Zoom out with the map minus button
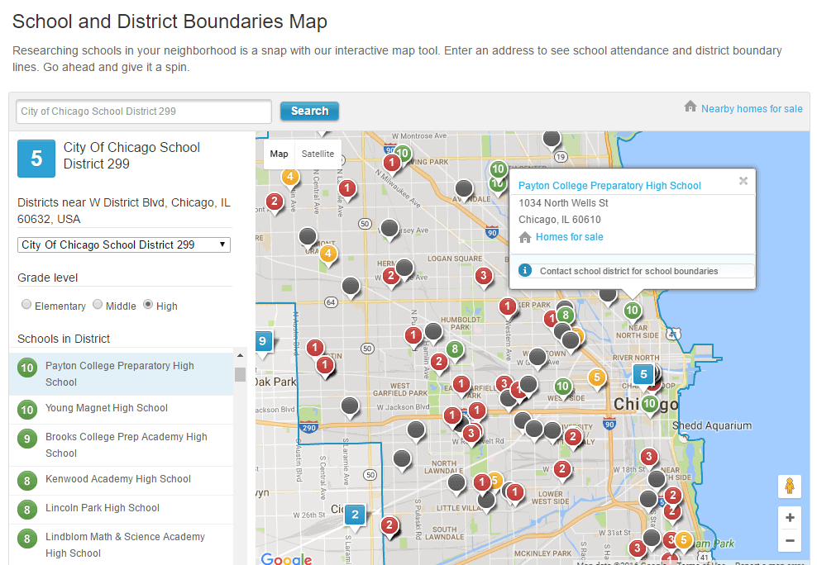The width and height of the screenshot is (817, 565). pyautogui.click(x=790, y=541)
